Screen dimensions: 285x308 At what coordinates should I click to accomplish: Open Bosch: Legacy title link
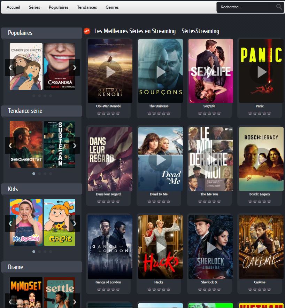(x=260, y=194)
